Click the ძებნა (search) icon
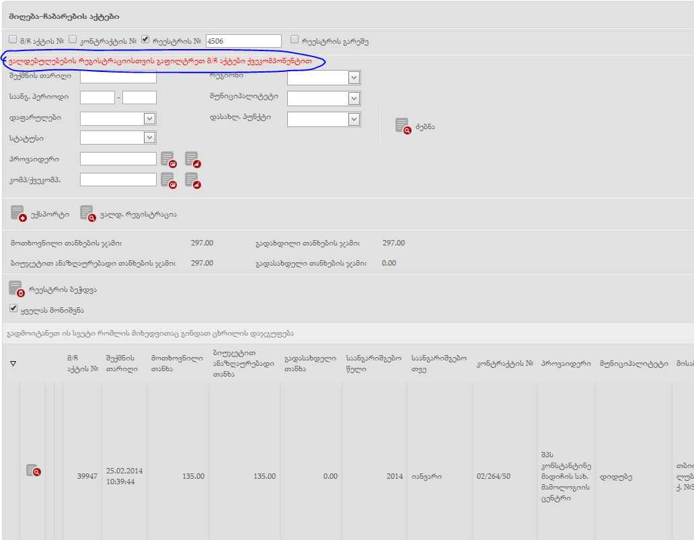 pos(402,126)
